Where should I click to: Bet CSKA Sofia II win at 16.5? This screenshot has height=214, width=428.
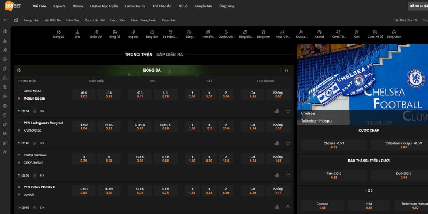[226, 158]
